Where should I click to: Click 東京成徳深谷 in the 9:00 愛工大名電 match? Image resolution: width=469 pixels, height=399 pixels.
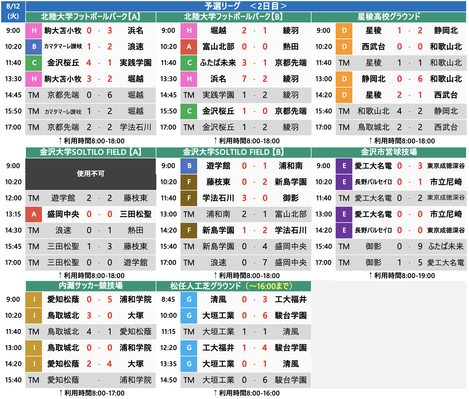pyautogui.click(x=446, y=166)
